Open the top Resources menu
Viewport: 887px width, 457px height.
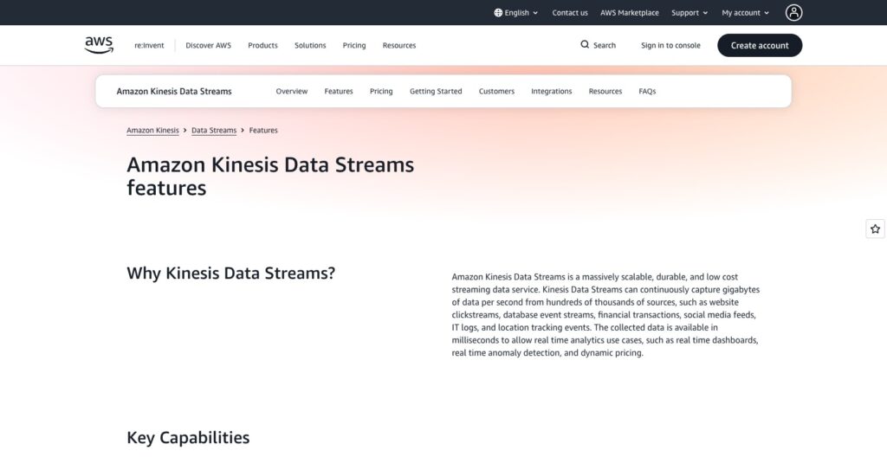coord(398,45)
